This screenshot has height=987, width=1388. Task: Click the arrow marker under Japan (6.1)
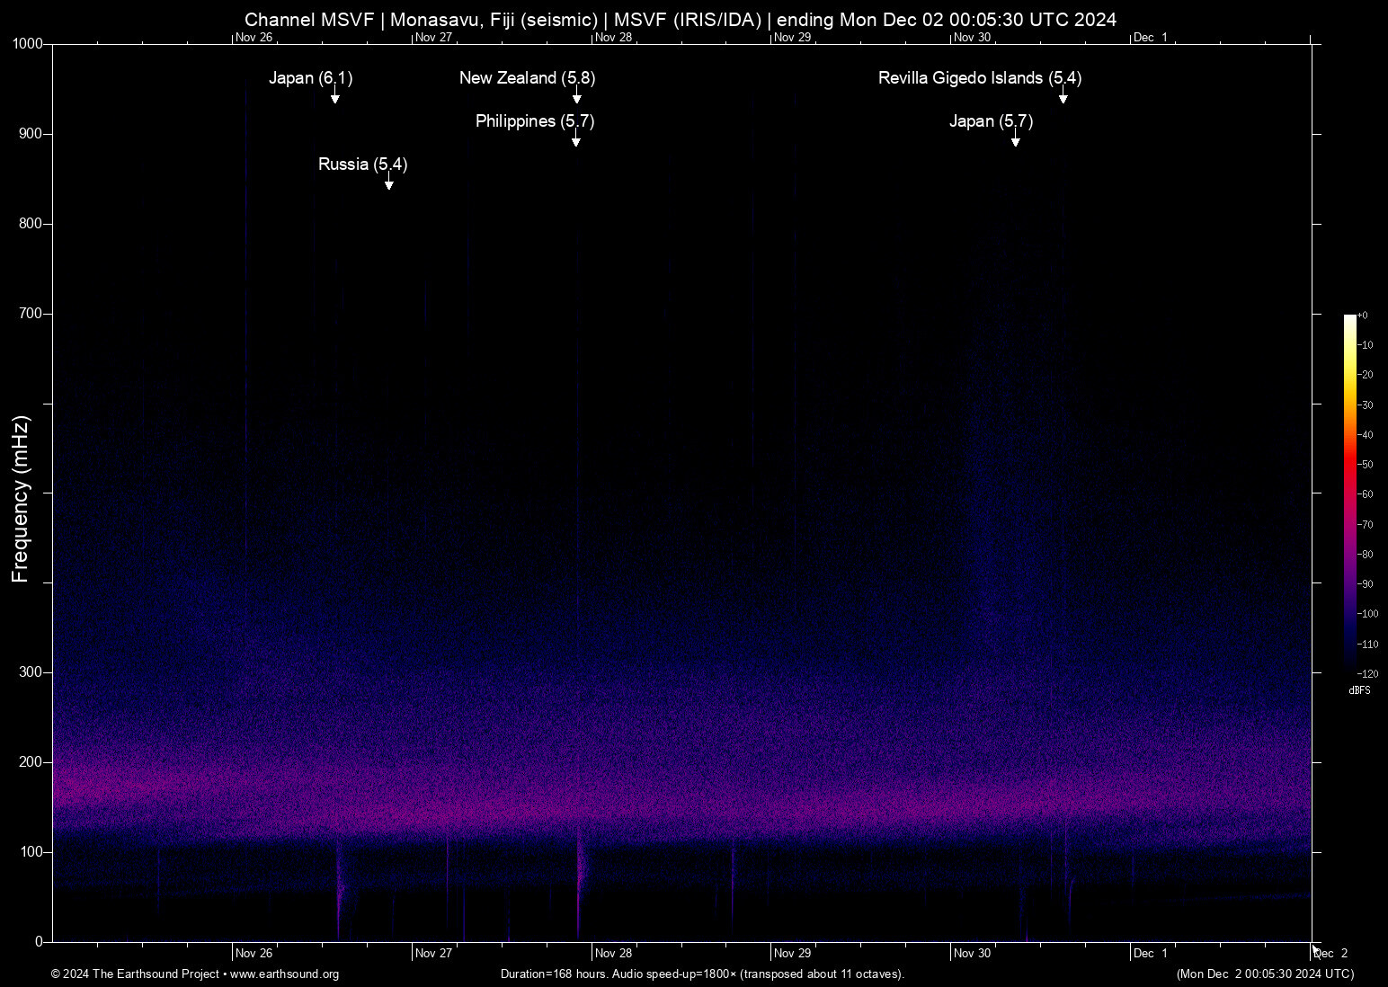(x=335, y=95)
